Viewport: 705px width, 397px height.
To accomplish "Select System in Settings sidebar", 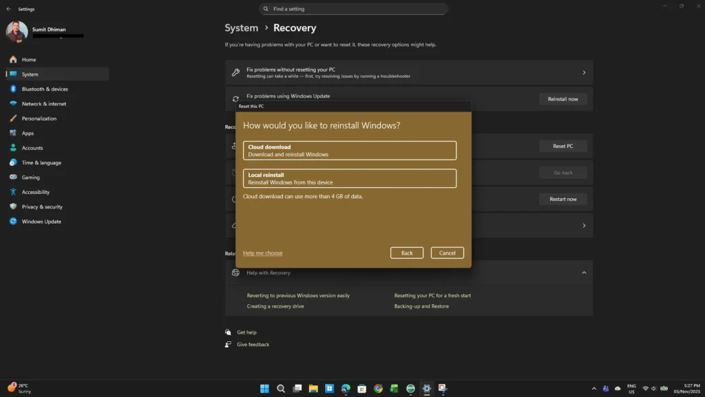I will [x=57, y=74].
